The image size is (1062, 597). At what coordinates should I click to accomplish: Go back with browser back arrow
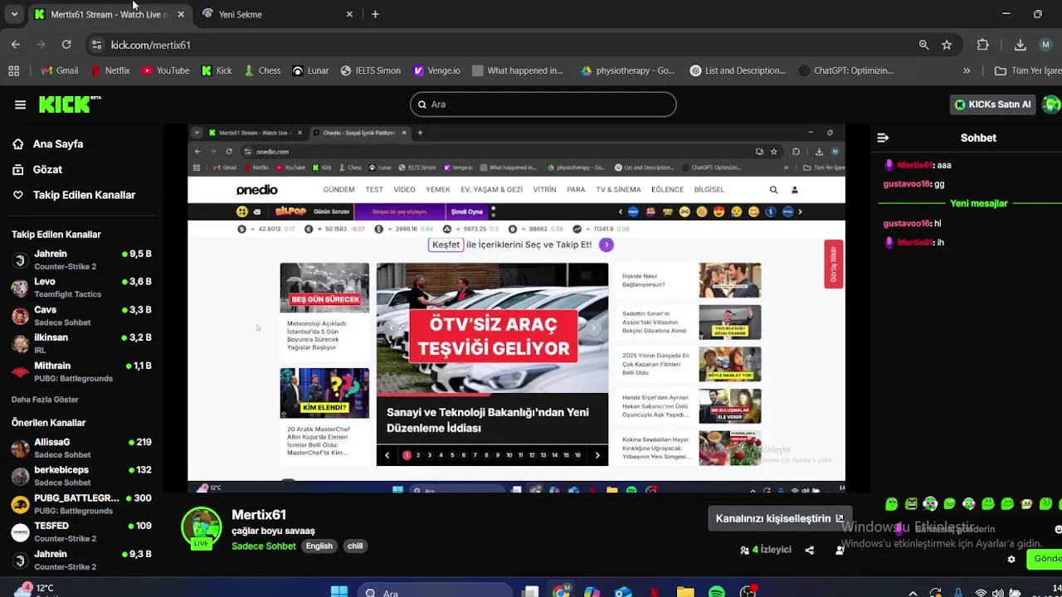tap(16, 45)
